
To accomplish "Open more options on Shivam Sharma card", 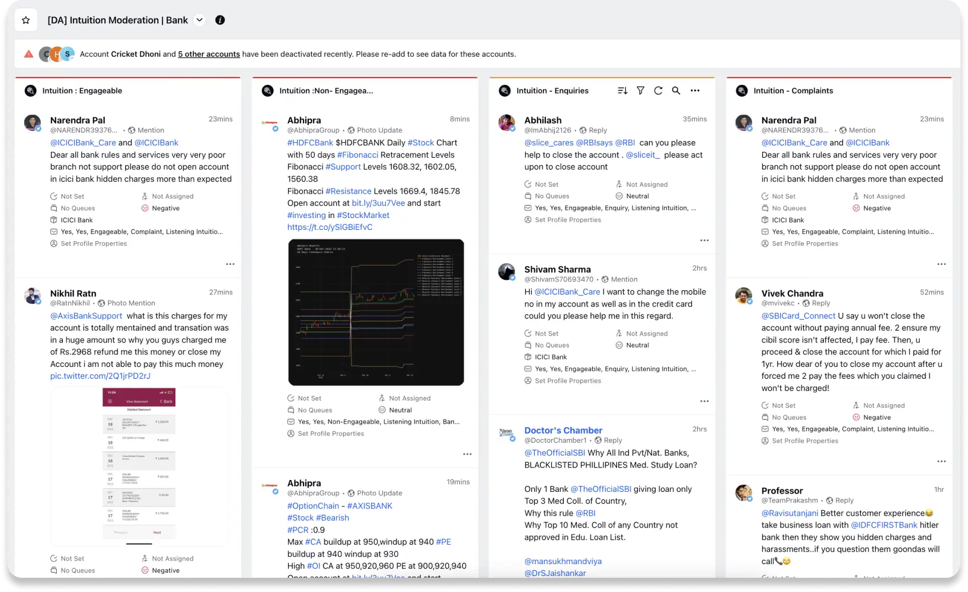I will 704,402.
